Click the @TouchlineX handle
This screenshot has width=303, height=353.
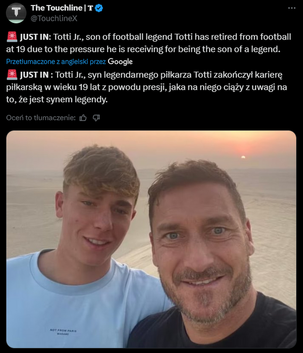coord(50,18)
